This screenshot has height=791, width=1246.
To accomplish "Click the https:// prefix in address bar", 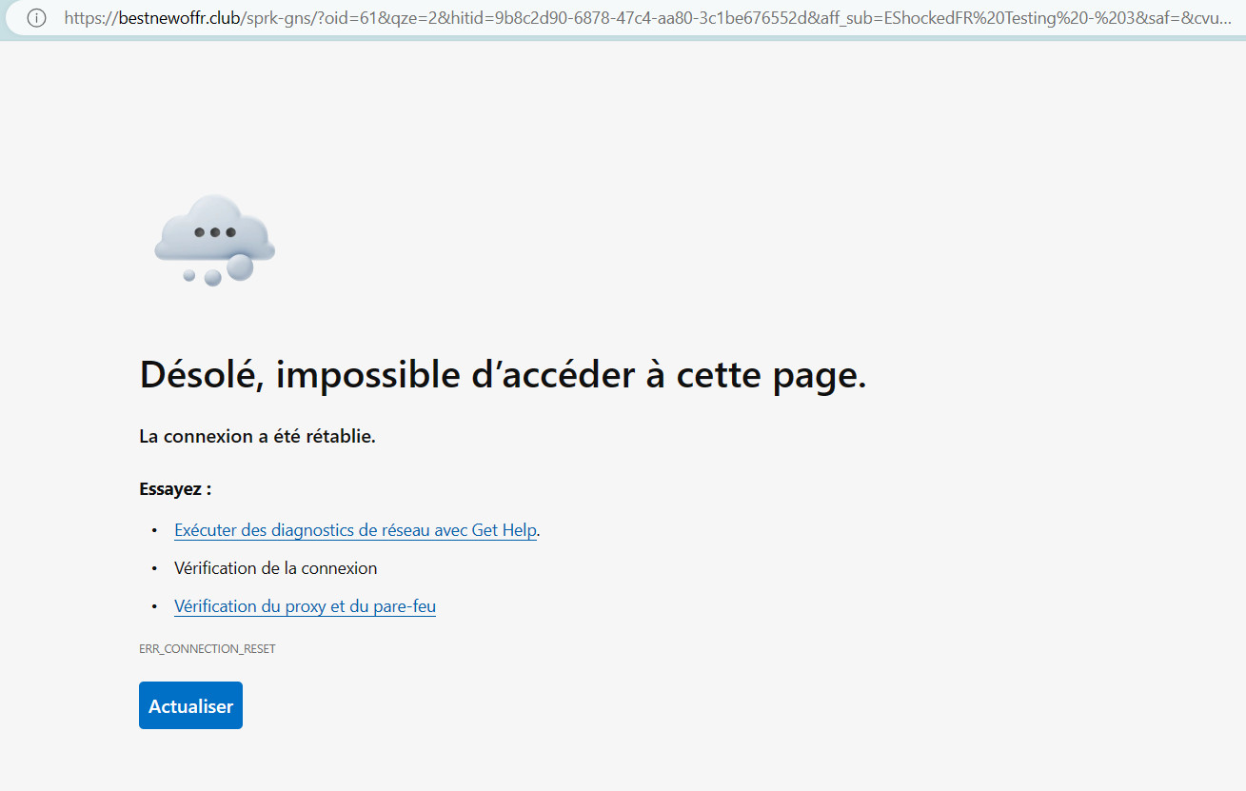I will click(x=90, y=18).
